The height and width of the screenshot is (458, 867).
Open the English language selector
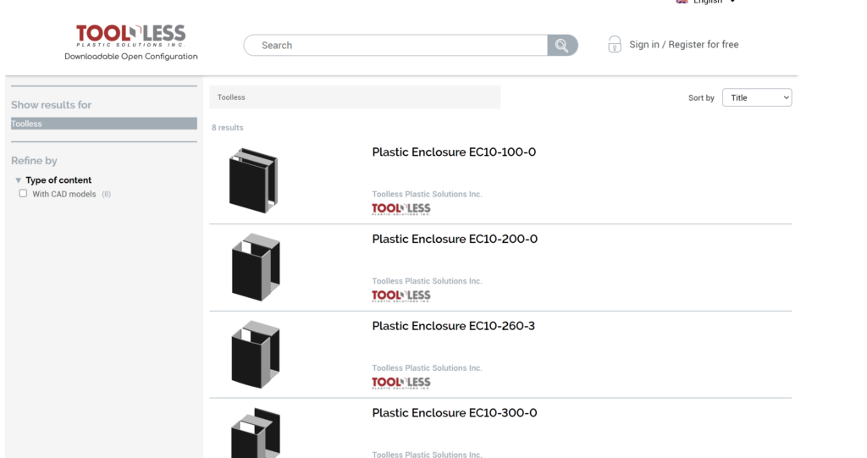tap(707, 3)
